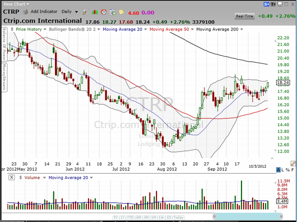Viewport: 297px width, 222px height.
Task: Click the 3379100 volume figure in header
Action: tap(203, 22)
